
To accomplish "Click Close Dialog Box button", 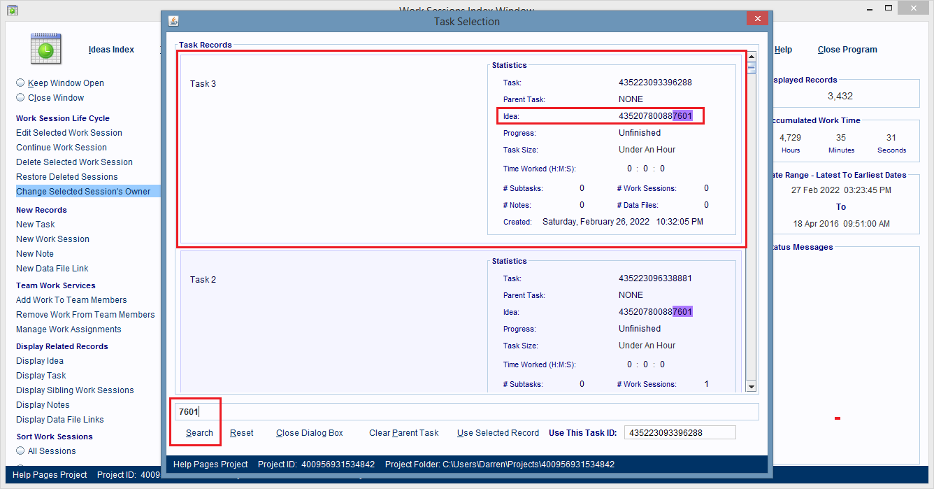I will pyautogui.click(x=309, y=433).
